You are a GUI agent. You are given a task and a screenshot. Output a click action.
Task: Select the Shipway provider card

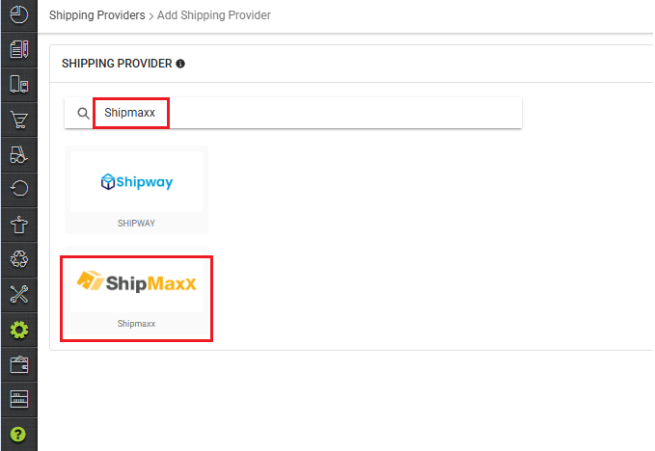point(136,189)
